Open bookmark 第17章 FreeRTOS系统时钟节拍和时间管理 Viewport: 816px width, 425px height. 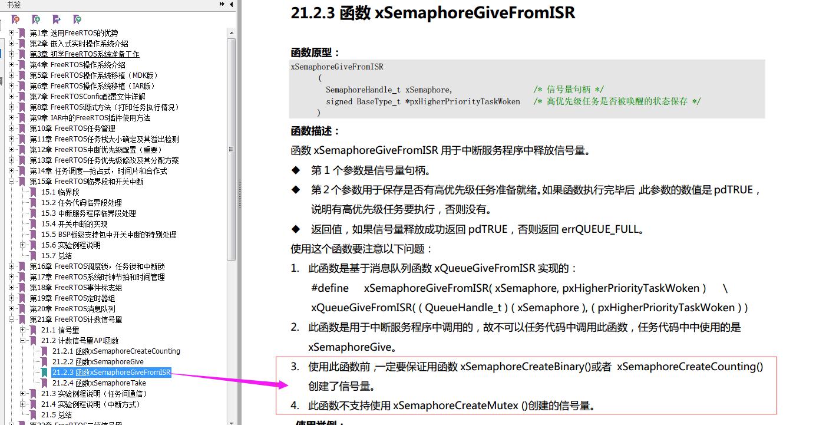coord(97,277)
